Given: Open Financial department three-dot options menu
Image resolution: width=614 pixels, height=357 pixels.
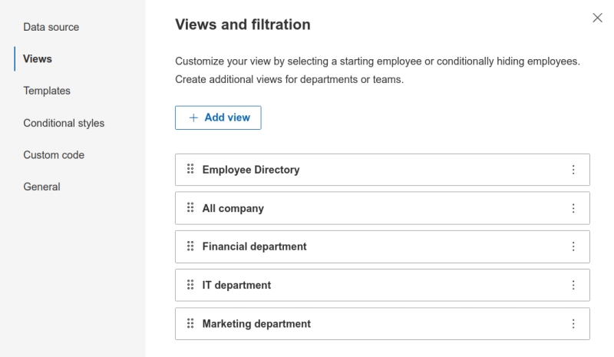Looking at the screenshot, I should (573, 246).
